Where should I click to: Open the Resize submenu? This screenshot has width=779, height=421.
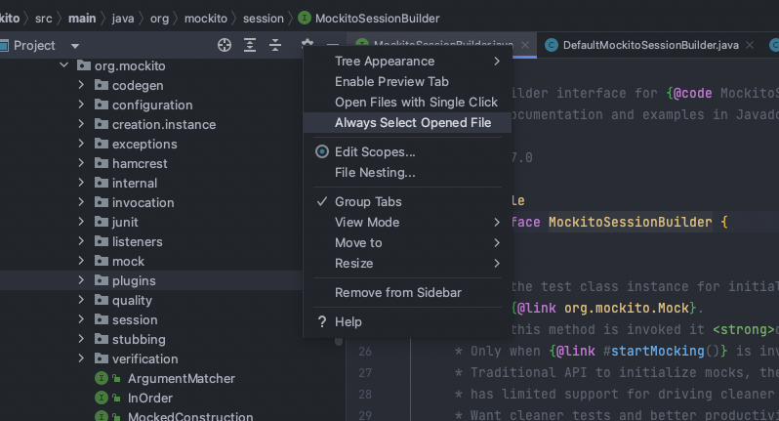[x=407, y=263]
